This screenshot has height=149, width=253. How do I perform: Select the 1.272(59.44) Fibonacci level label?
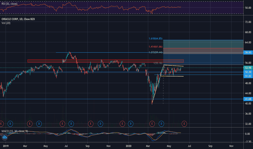[x=156, y=52]
